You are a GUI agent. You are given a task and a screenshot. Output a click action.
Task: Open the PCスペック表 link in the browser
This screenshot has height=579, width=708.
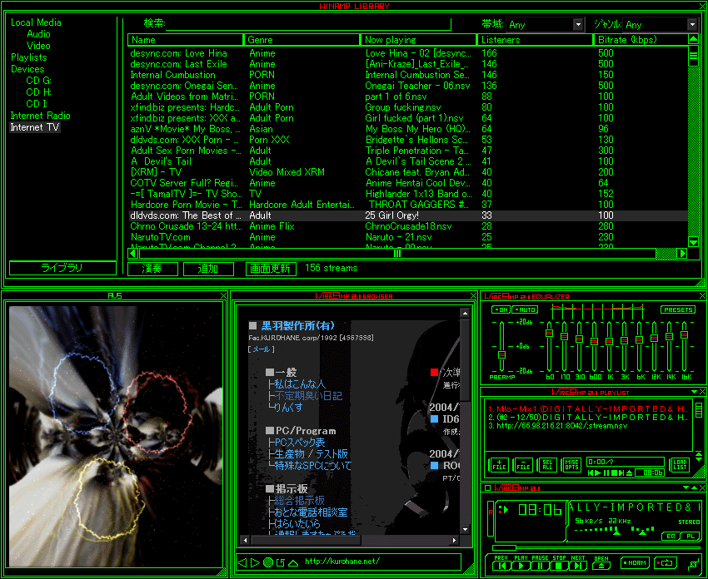[300, 443]
